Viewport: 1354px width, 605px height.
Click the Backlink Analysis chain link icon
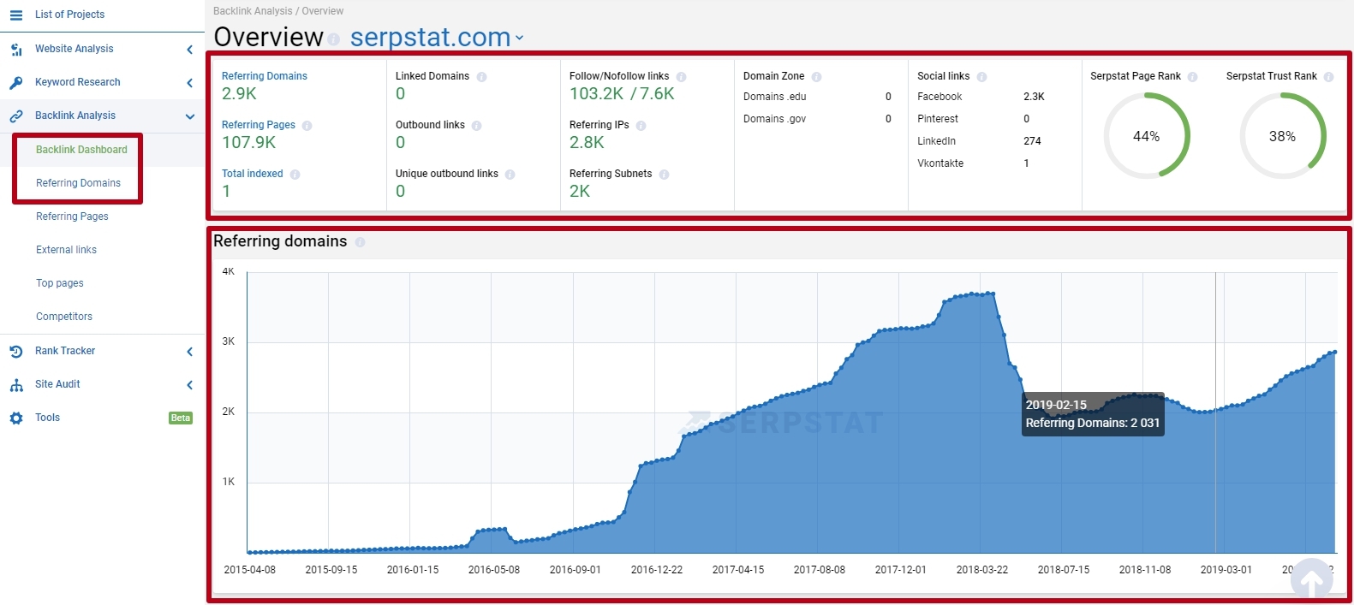tap(16, 116)
